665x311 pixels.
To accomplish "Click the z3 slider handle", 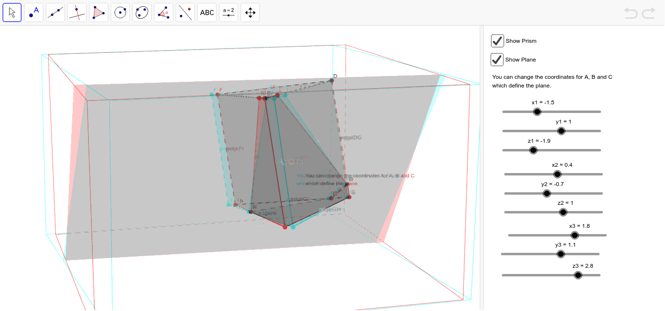I will [x=577, y=275].
